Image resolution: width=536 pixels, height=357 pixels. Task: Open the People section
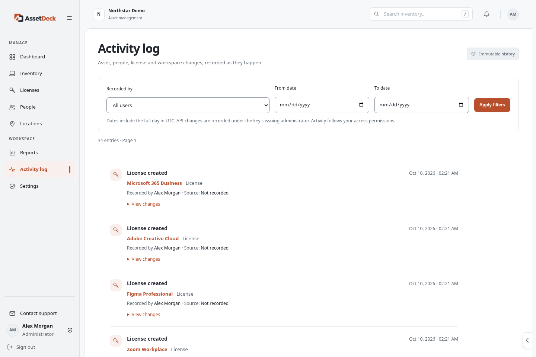39,107
